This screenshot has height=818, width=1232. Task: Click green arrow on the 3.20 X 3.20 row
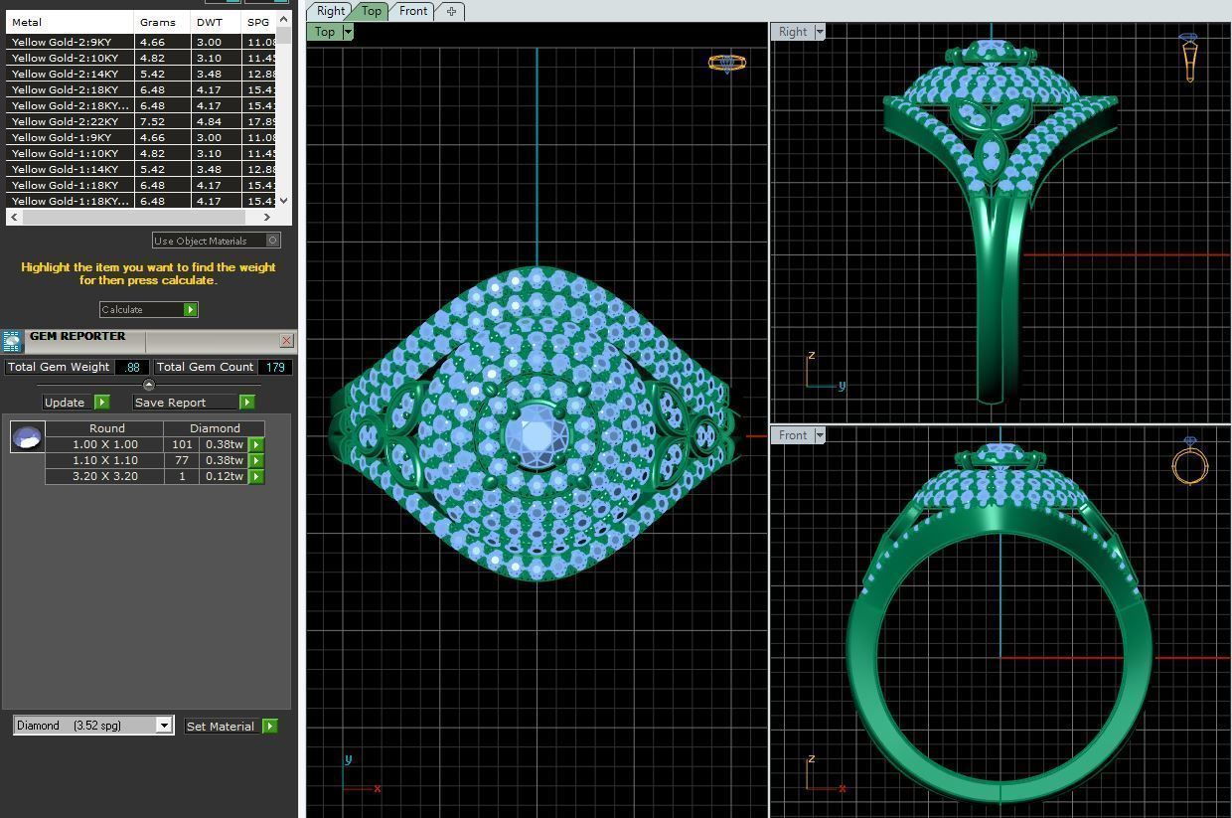(256, 477)
